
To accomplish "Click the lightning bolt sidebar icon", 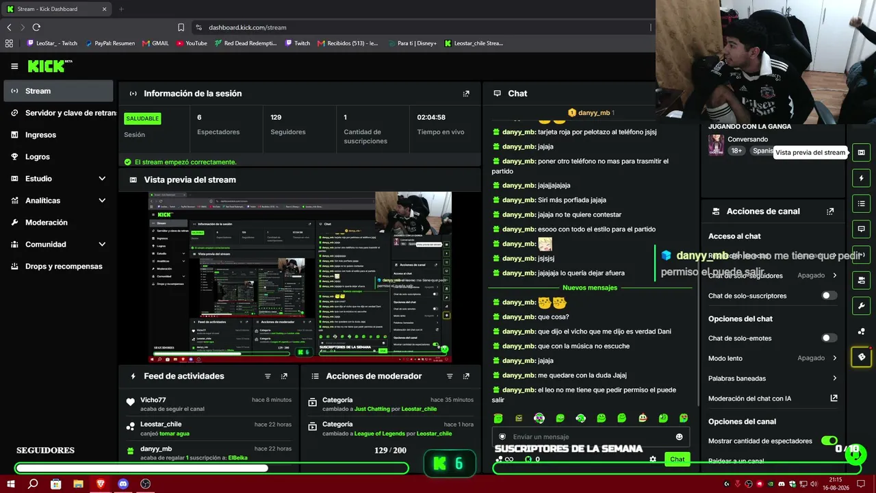I will click(861, 179).
